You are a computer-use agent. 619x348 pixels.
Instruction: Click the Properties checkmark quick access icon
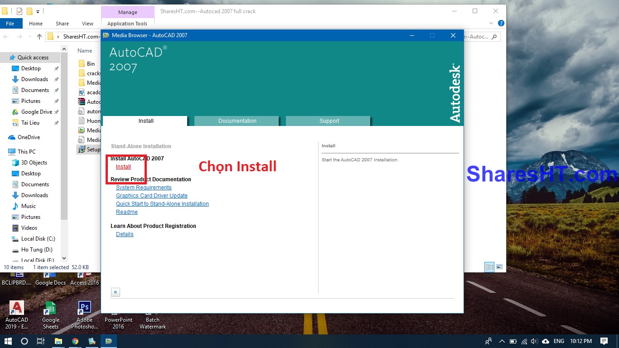tap(19, 11)
